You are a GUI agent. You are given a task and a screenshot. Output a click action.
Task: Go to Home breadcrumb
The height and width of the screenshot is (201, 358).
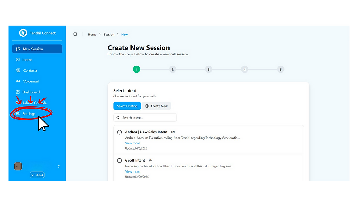click(92, 34)
